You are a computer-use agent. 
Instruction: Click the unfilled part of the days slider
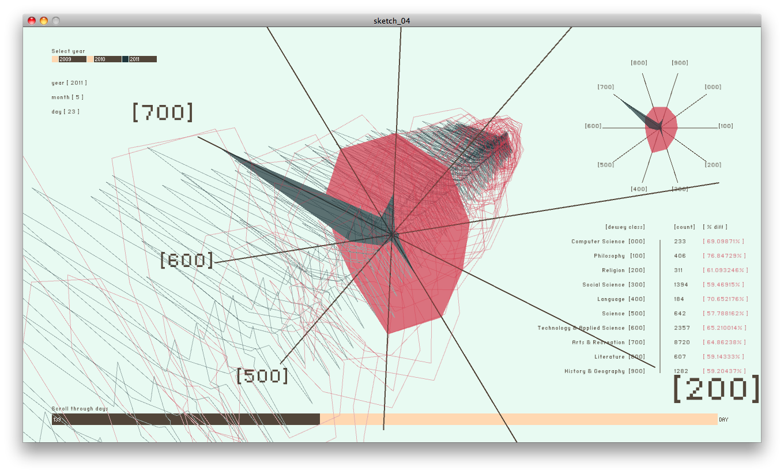pyautogui.click(x=518, y=419)
